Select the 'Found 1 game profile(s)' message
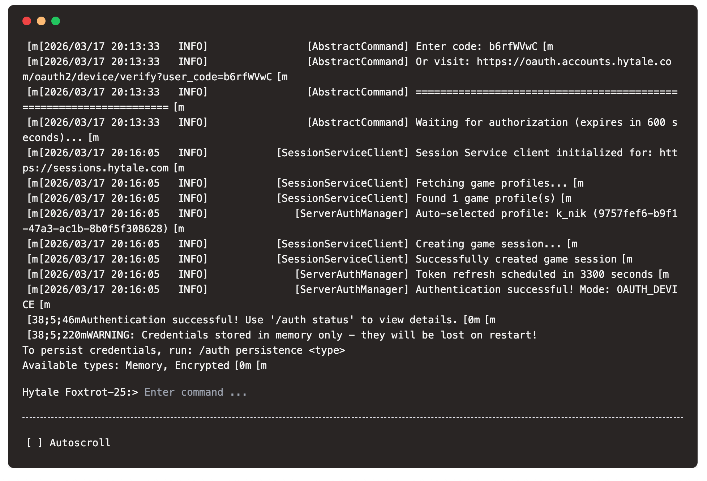Screen dimensions: 707x481 click(485, 199)
